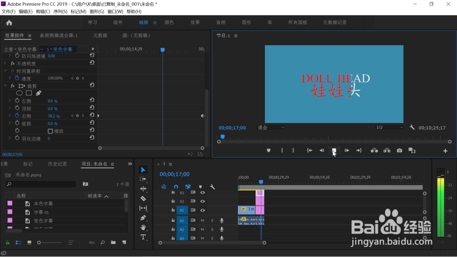Expand the 羽化边缘 property
Screen dimensions: 457x257
(x=10, y=138)
